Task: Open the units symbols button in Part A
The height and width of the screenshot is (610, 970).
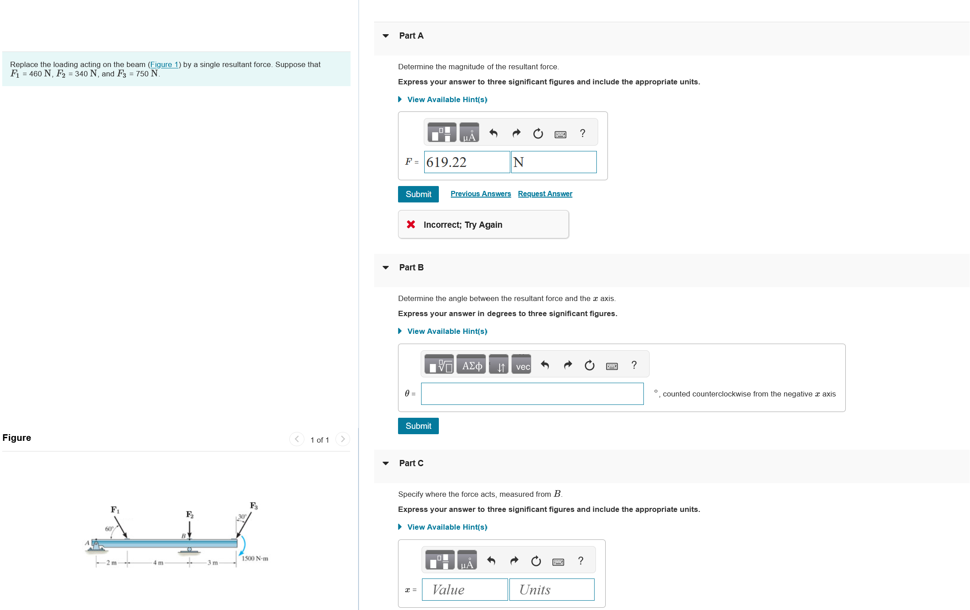Action: (x=469, y=133)
